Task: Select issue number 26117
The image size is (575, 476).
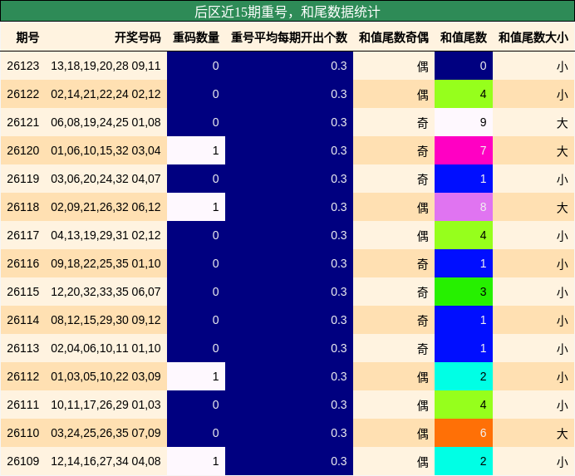Action: click(23, 235)
